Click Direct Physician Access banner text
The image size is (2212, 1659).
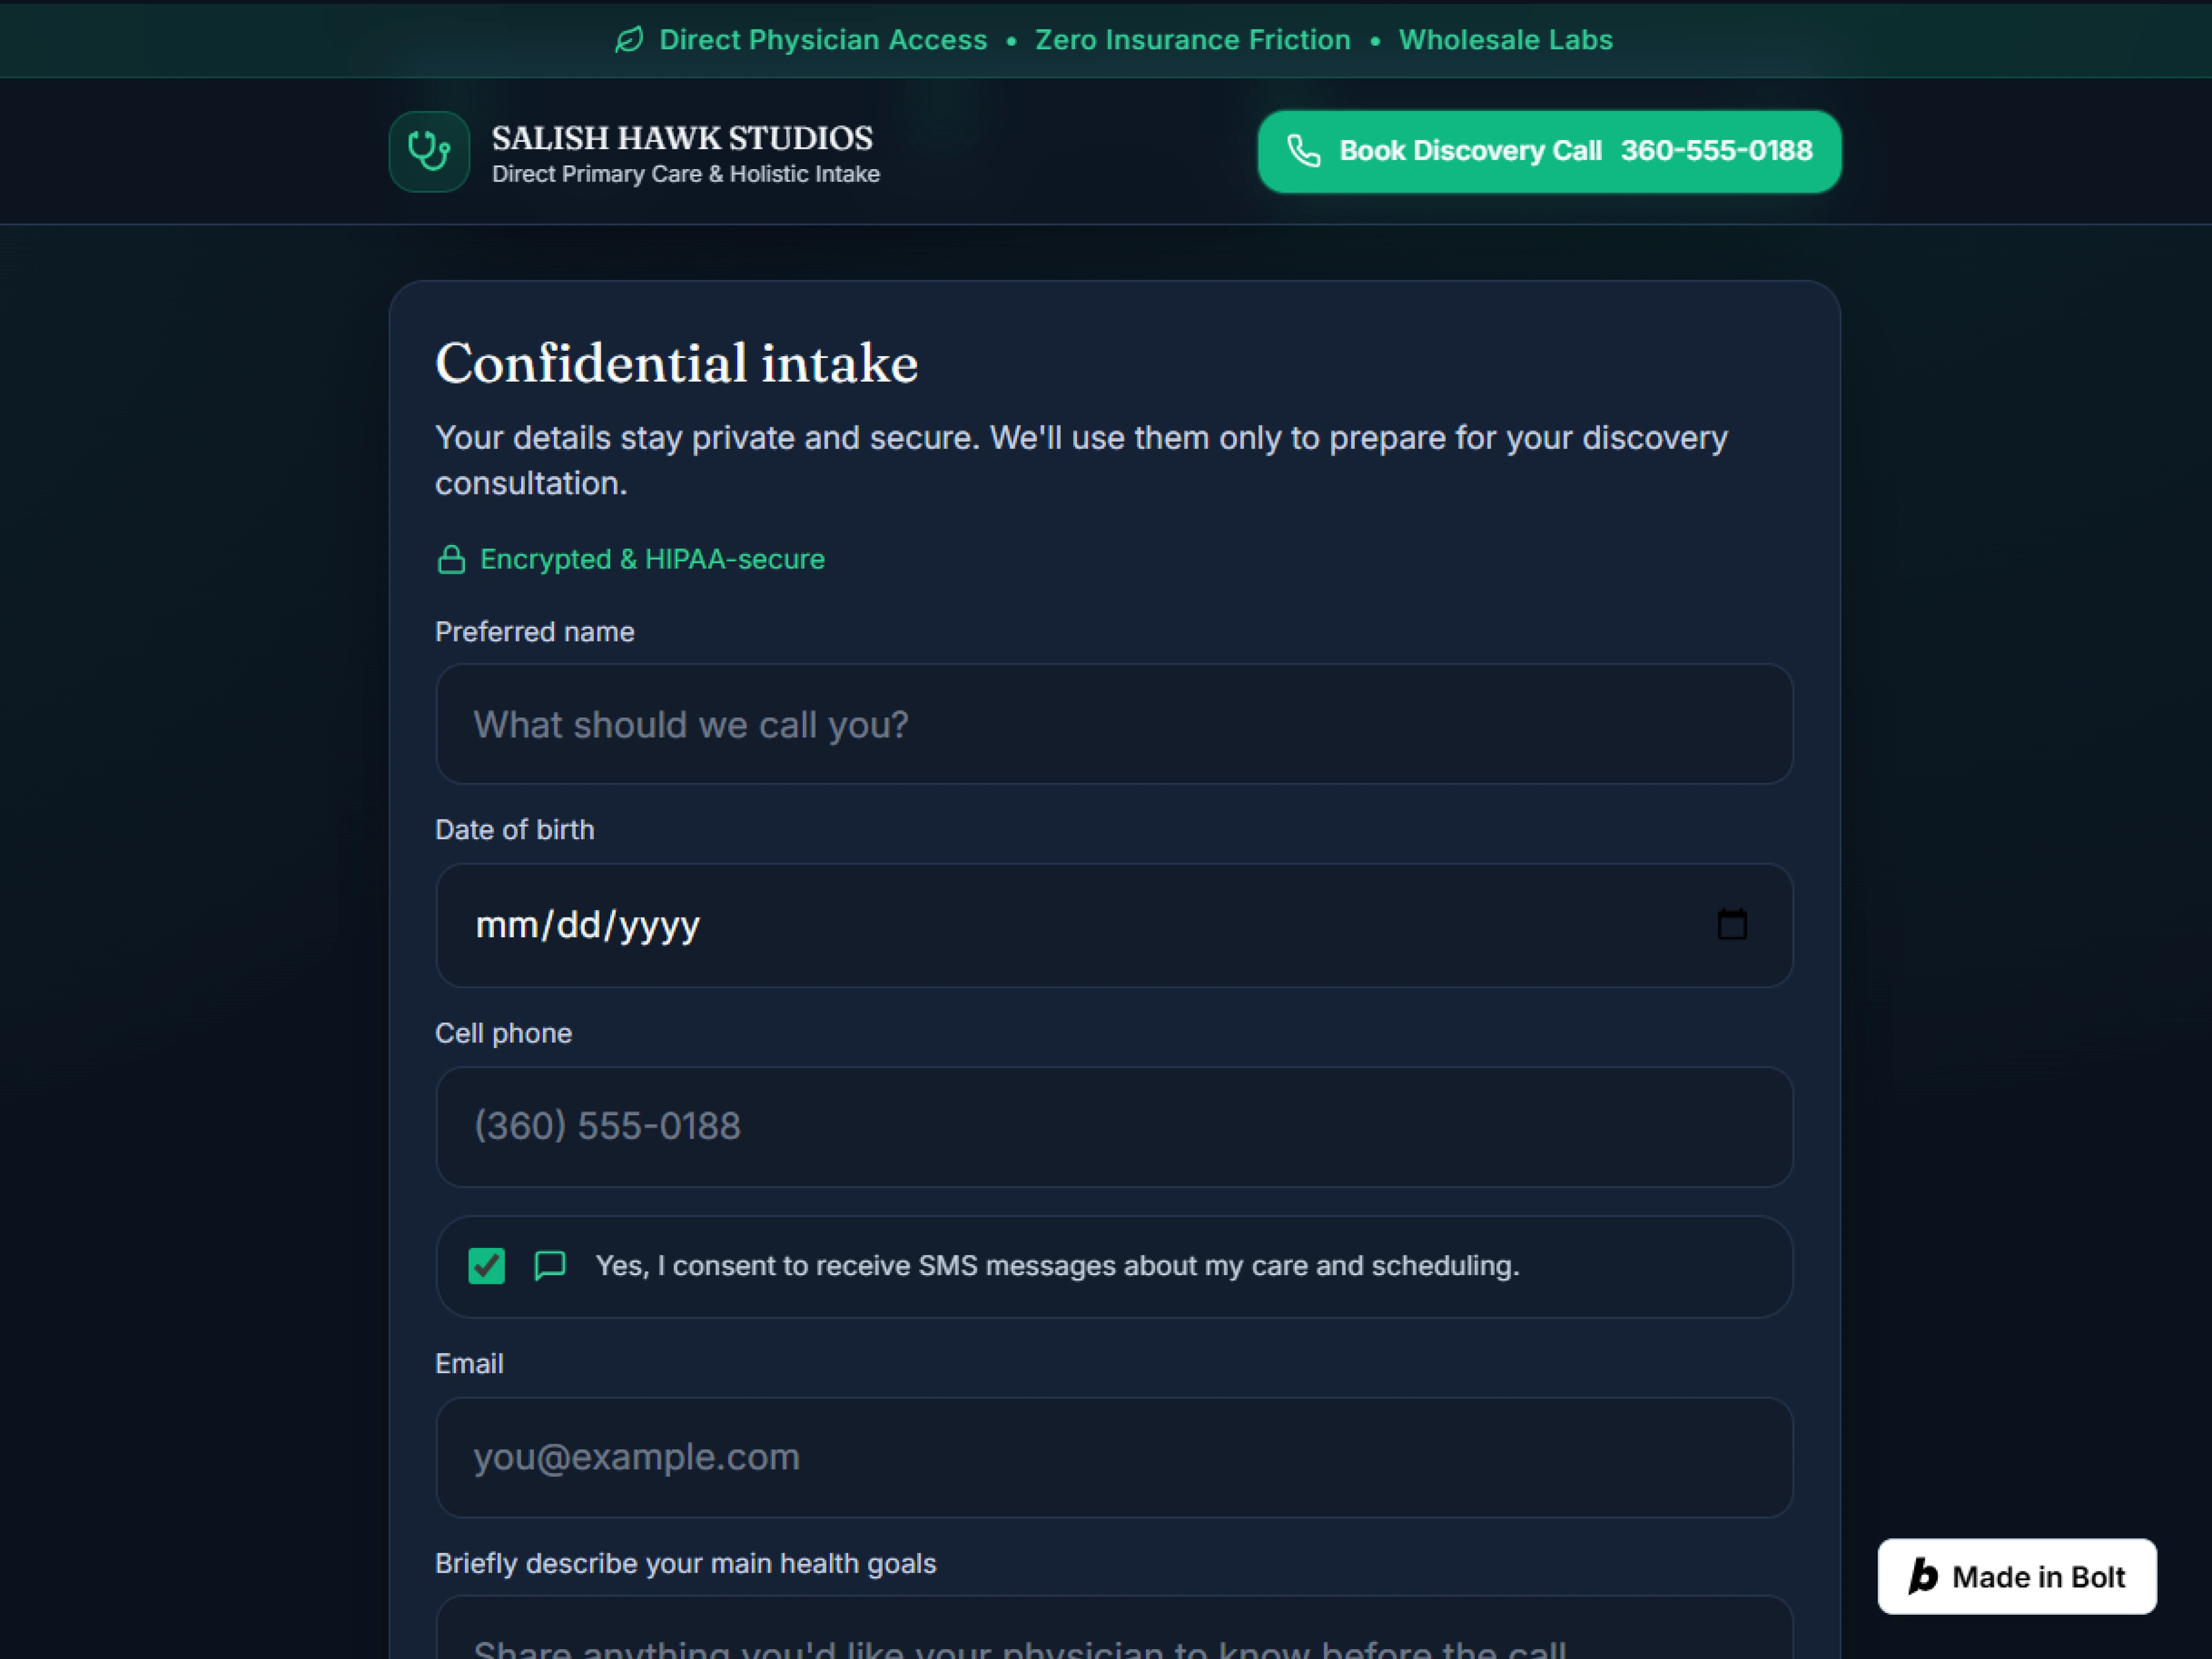coord(823,40)
